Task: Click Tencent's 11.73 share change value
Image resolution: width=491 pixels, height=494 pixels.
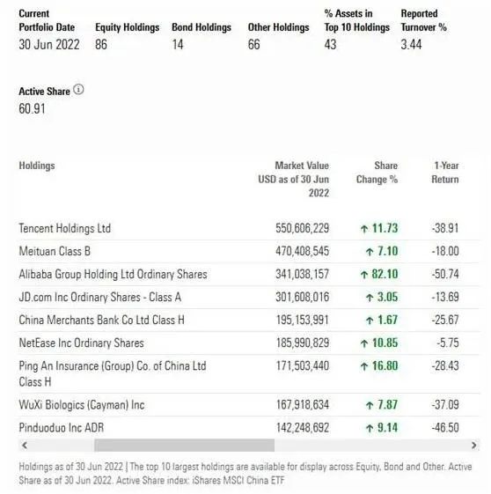Action: pyautogui.click(x=379, y=228)
